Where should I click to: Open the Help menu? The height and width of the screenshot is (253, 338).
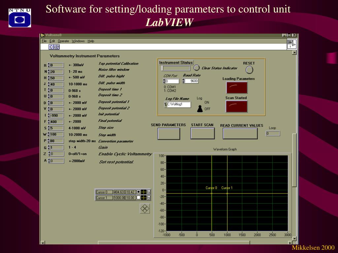(91, 41)
